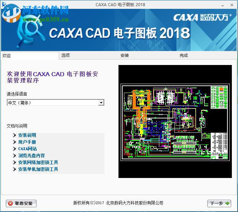
Task: Open the 用户手册 link
Action: tap(27, 142)
